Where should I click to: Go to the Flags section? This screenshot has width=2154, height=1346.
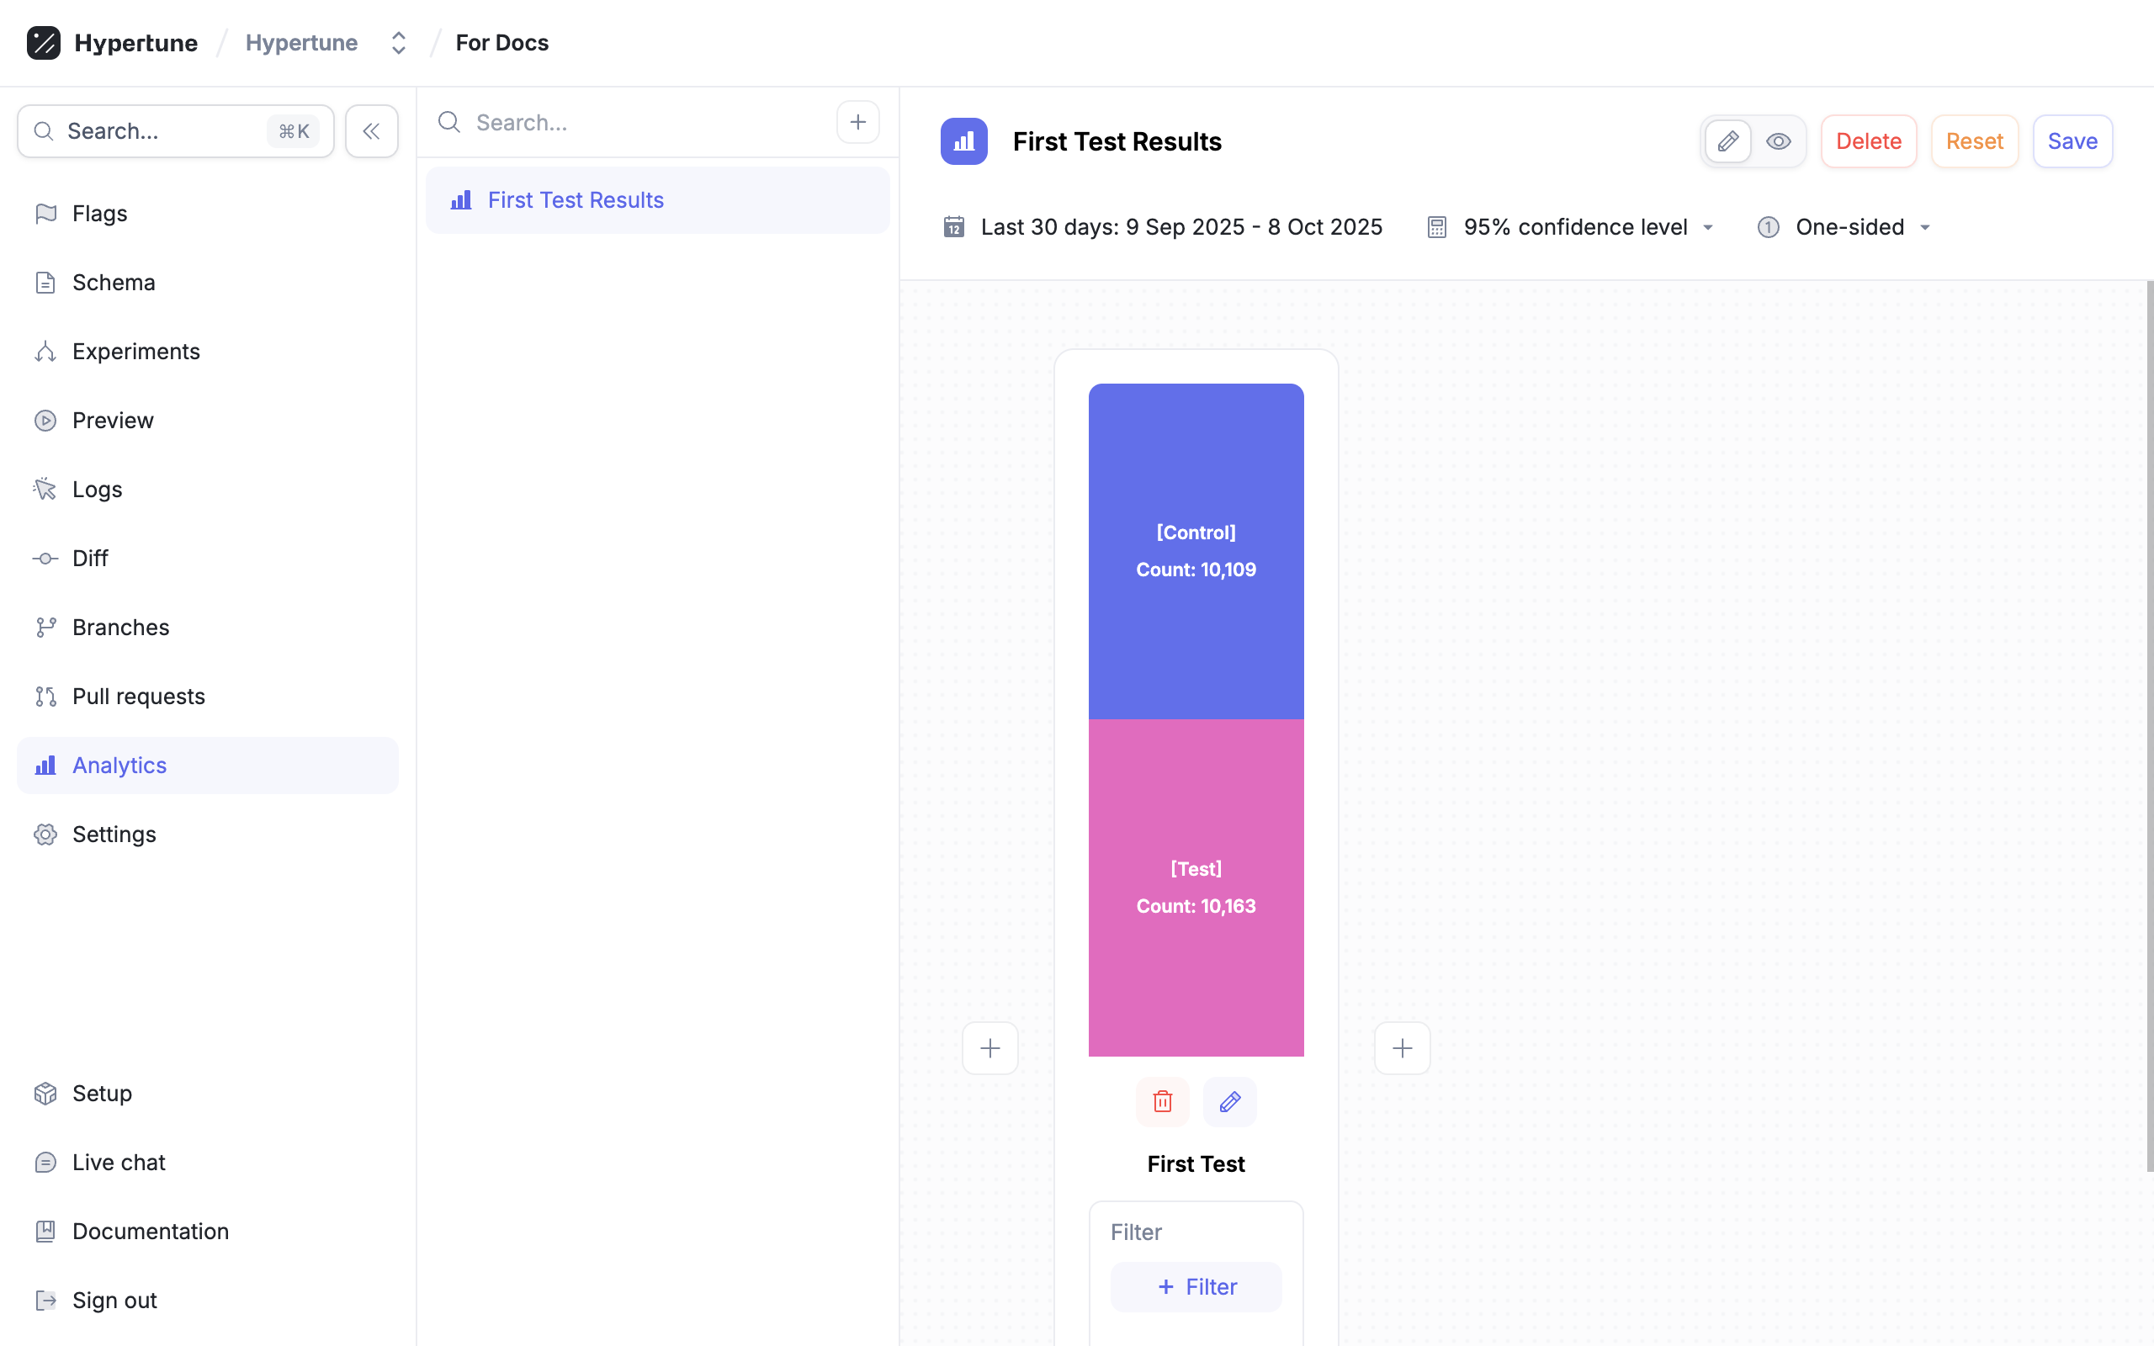[99, 214]
